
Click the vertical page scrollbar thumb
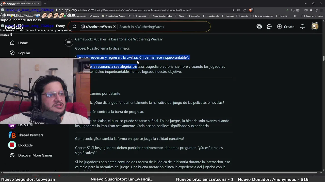click(324, 58)
